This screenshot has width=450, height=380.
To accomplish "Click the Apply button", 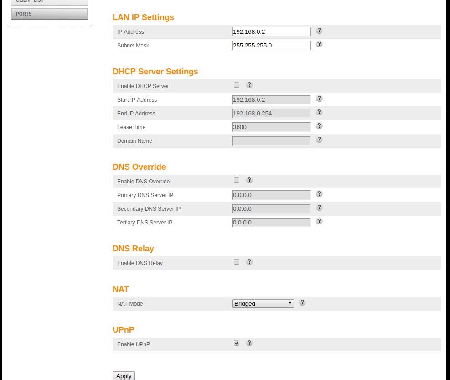I will [124, 376].
